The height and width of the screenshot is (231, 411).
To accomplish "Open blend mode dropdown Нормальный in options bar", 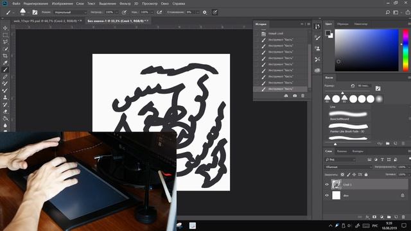I will click(x=70, y=12).
